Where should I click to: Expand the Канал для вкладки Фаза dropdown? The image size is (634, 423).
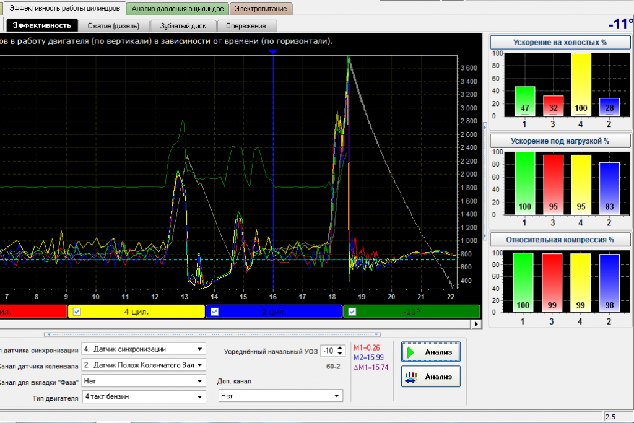[144, 381]
